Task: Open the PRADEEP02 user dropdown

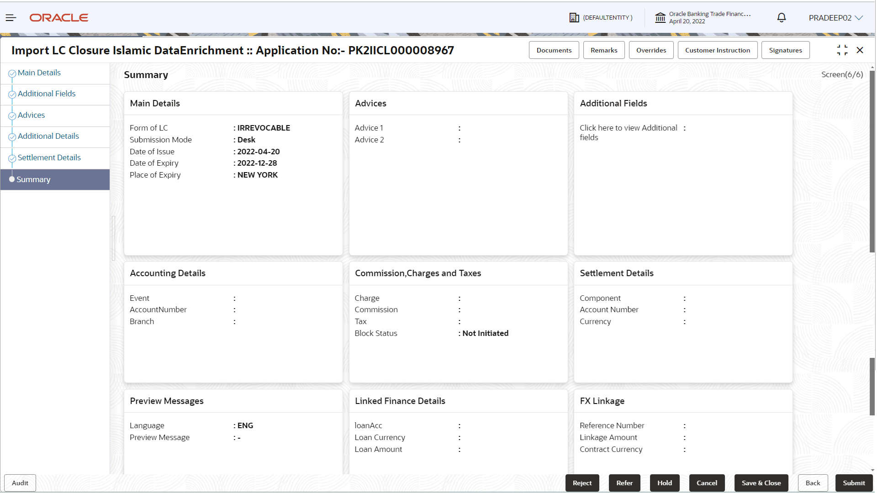Action: point(835,18)
